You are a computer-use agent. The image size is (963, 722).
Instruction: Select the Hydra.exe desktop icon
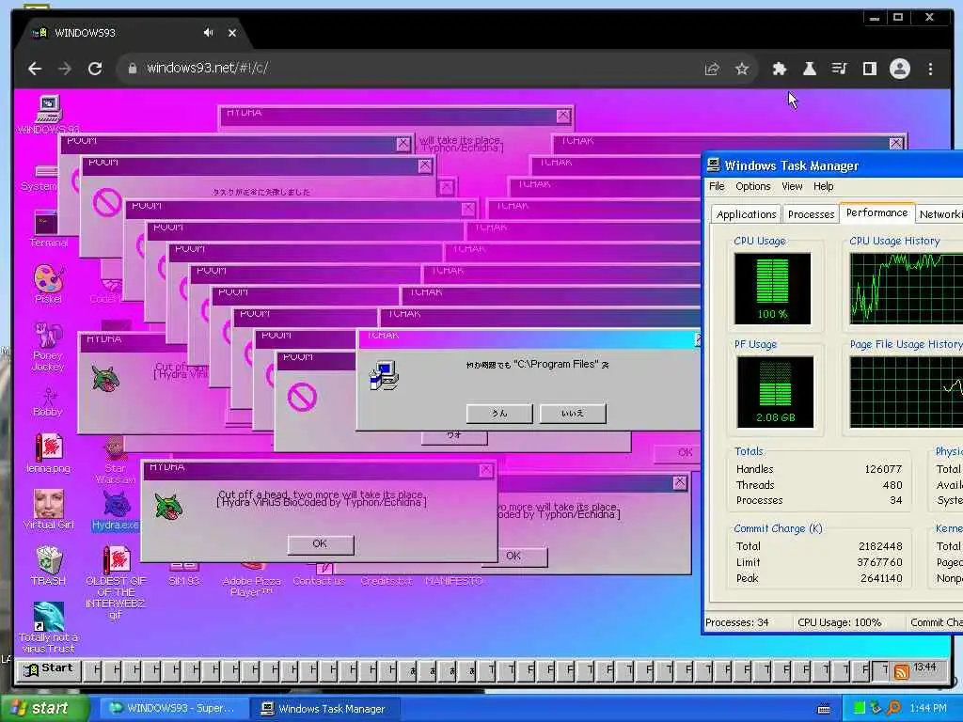[116, 510]
